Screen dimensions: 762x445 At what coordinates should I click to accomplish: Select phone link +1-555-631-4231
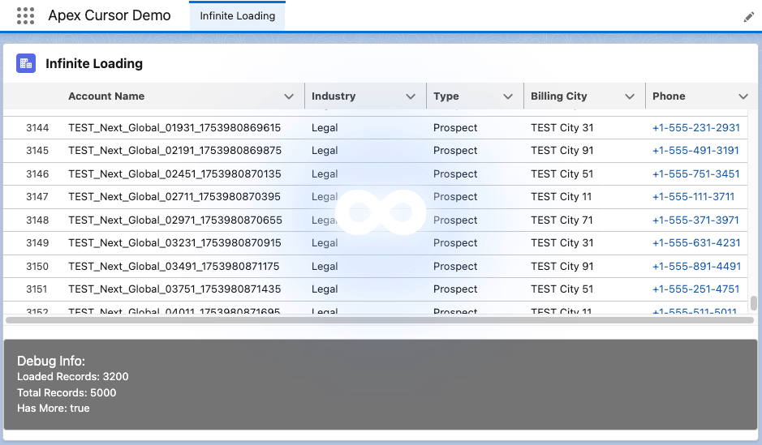[695, 243]
